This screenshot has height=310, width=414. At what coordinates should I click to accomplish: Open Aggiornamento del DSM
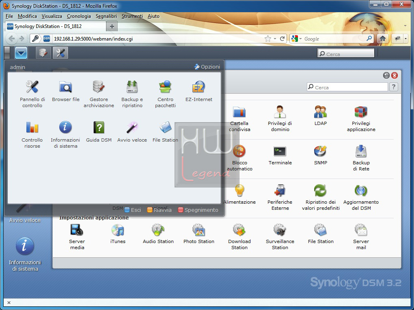[361, 197]
